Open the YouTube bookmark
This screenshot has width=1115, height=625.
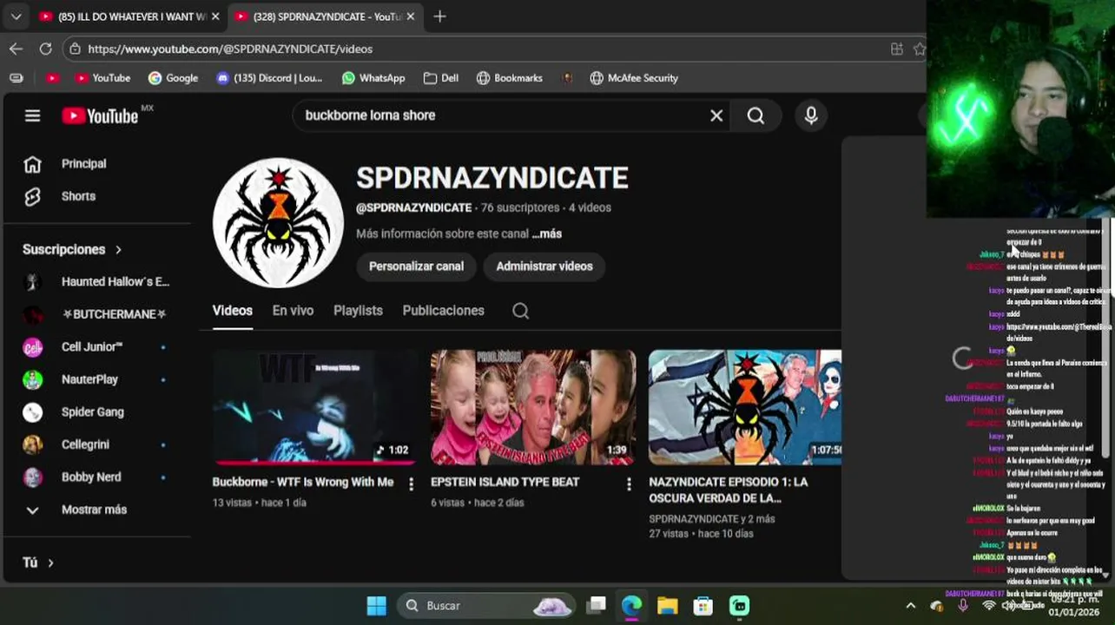[x=102, y=78]
